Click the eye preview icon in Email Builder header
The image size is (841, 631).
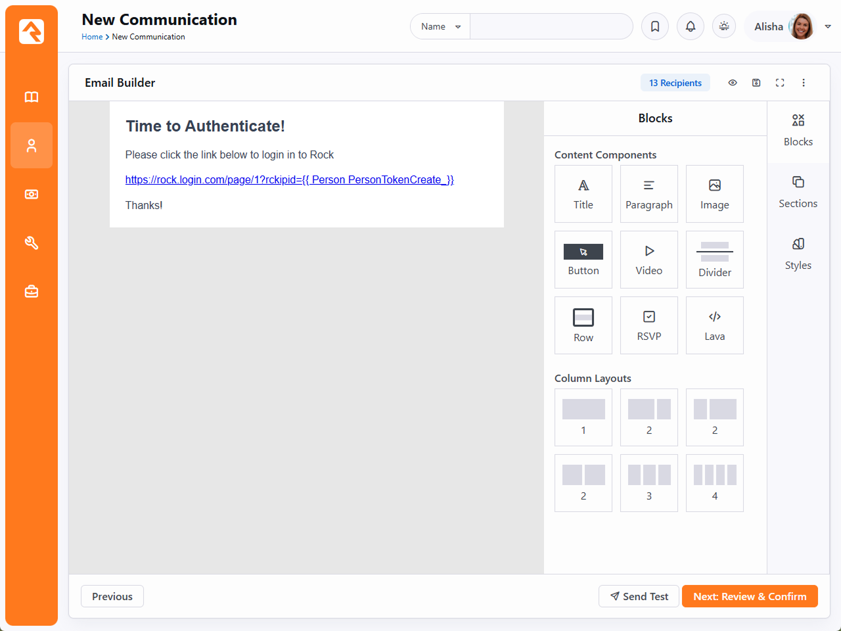(733, 83)
